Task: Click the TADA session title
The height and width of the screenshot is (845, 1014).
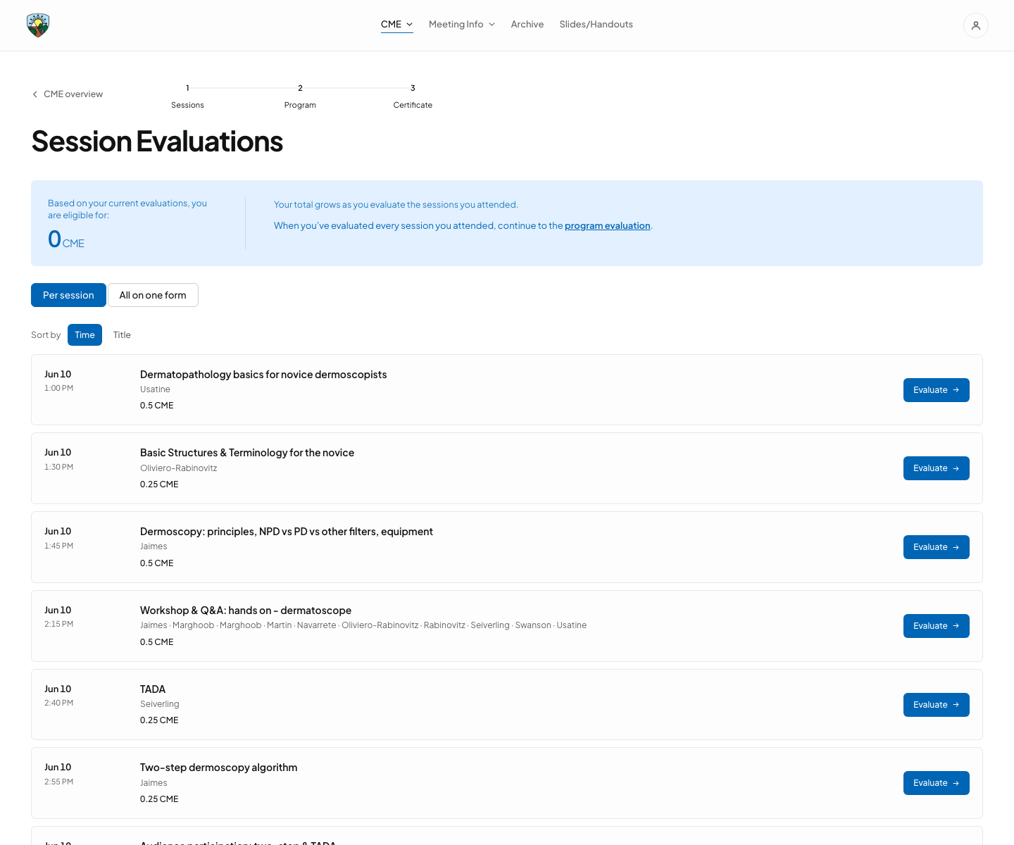Action: pos(153,689)
